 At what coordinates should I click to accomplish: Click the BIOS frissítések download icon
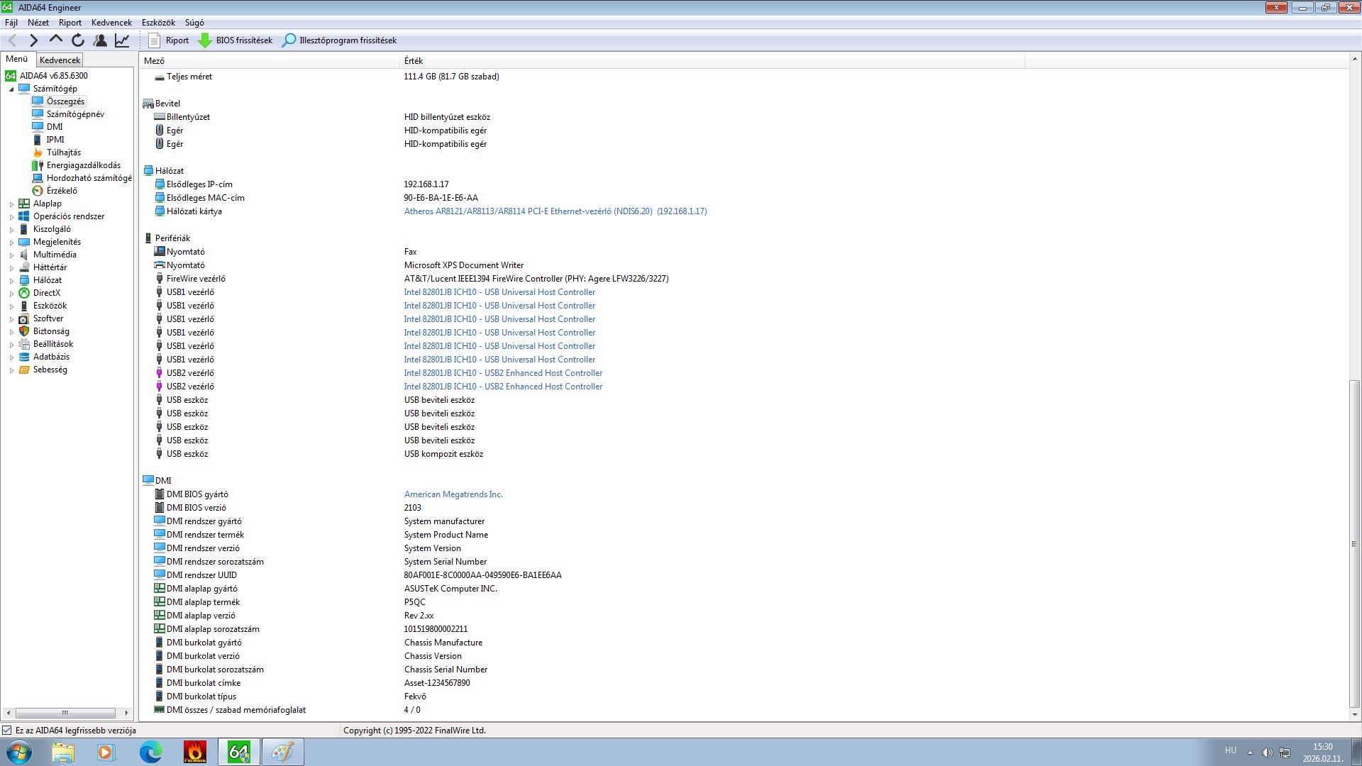(x=205, y=40)
